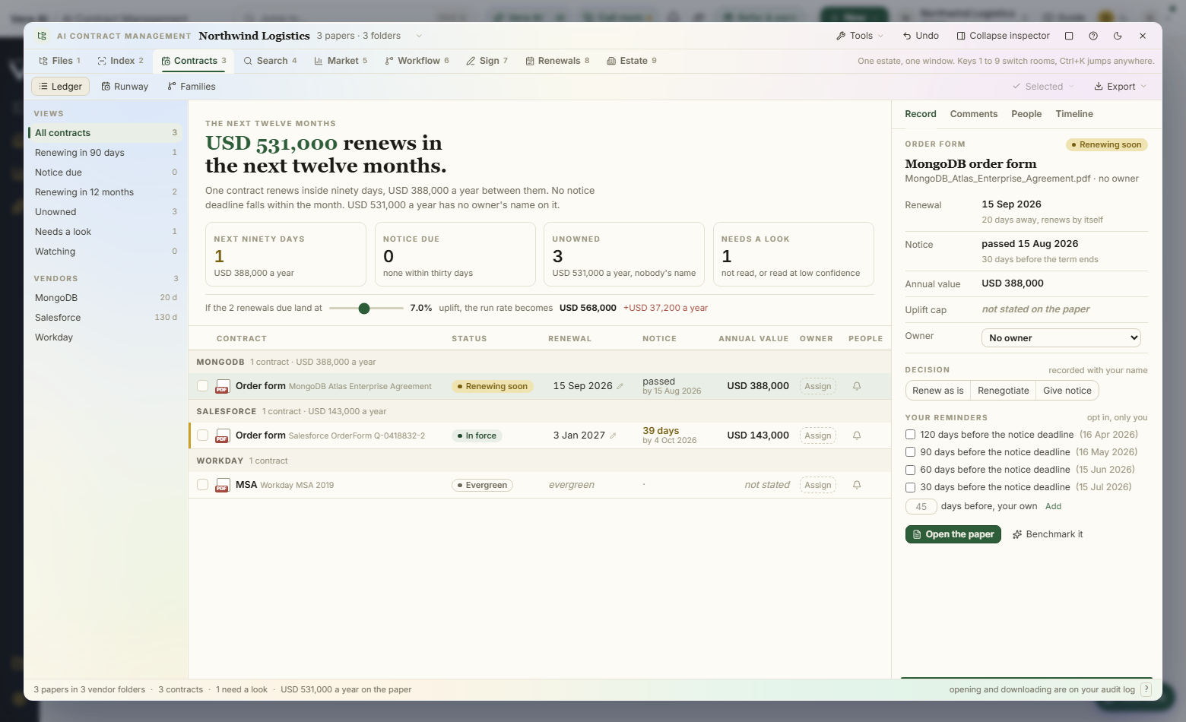The width and height of the screenshot is (1186, 722).
Task: Click the bell icon in Salesforce row
Action: [857, 435]
